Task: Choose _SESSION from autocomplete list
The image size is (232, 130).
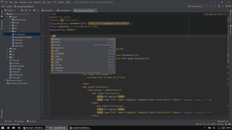Action: [83, 54]
